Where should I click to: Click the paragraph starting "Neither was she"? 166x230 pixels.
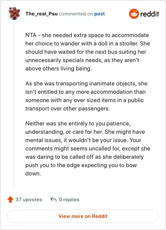pyautogui.click(x=88, y=148)
